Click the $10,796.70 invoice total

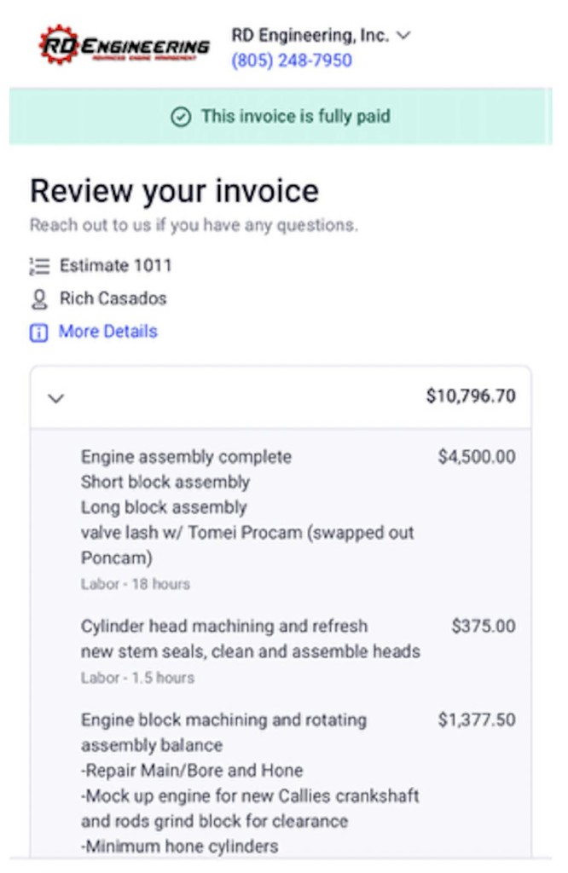[x=471, y=396]
